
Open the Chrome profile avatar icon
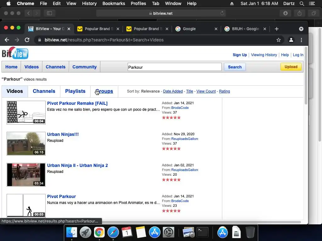(291, 40)
